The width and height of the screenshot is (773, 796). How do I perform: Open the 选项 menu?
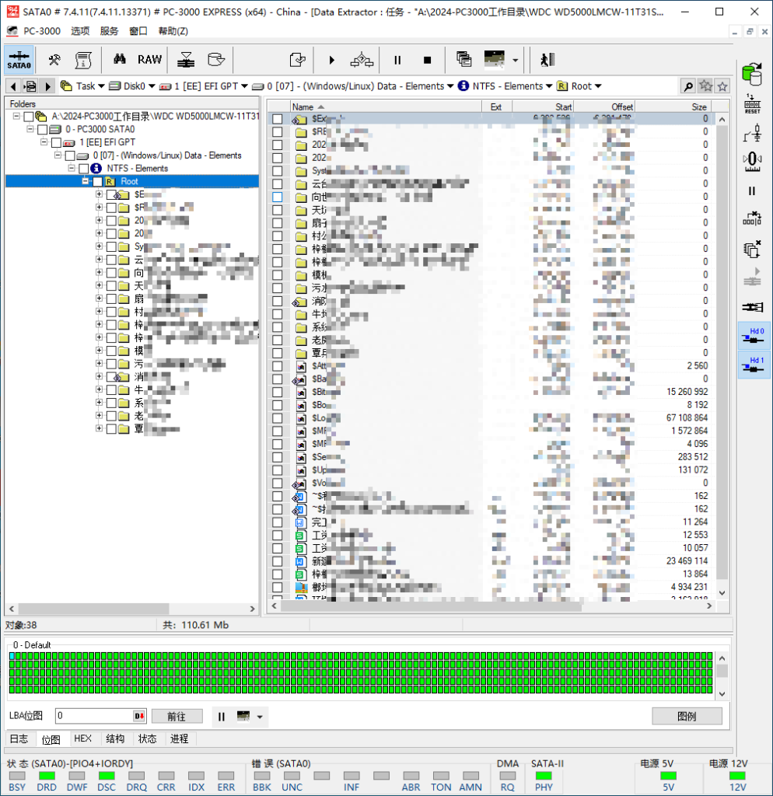click(x=80, y=31)
